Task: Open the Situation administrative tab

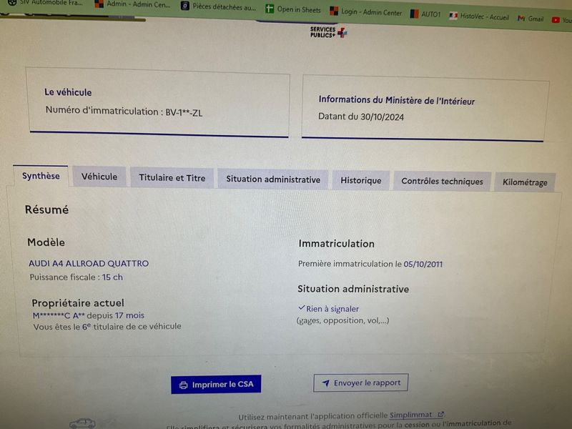Action: pos(273,179)
